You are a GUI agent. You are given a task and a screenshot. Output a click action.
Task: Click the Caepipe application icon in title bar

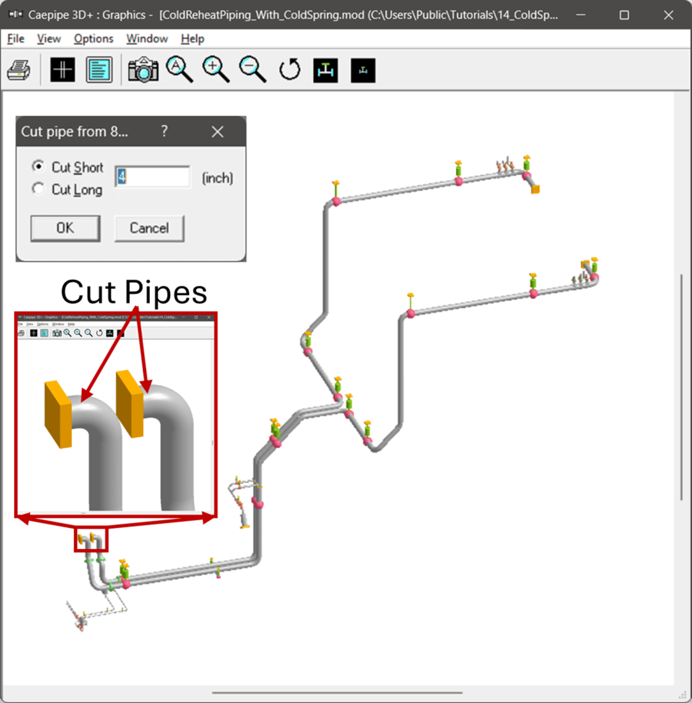(15, 14)
